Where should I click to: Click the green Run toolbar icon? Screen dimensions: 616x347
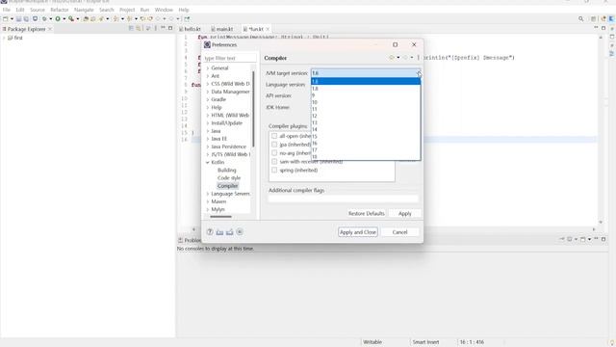(58, 19)
